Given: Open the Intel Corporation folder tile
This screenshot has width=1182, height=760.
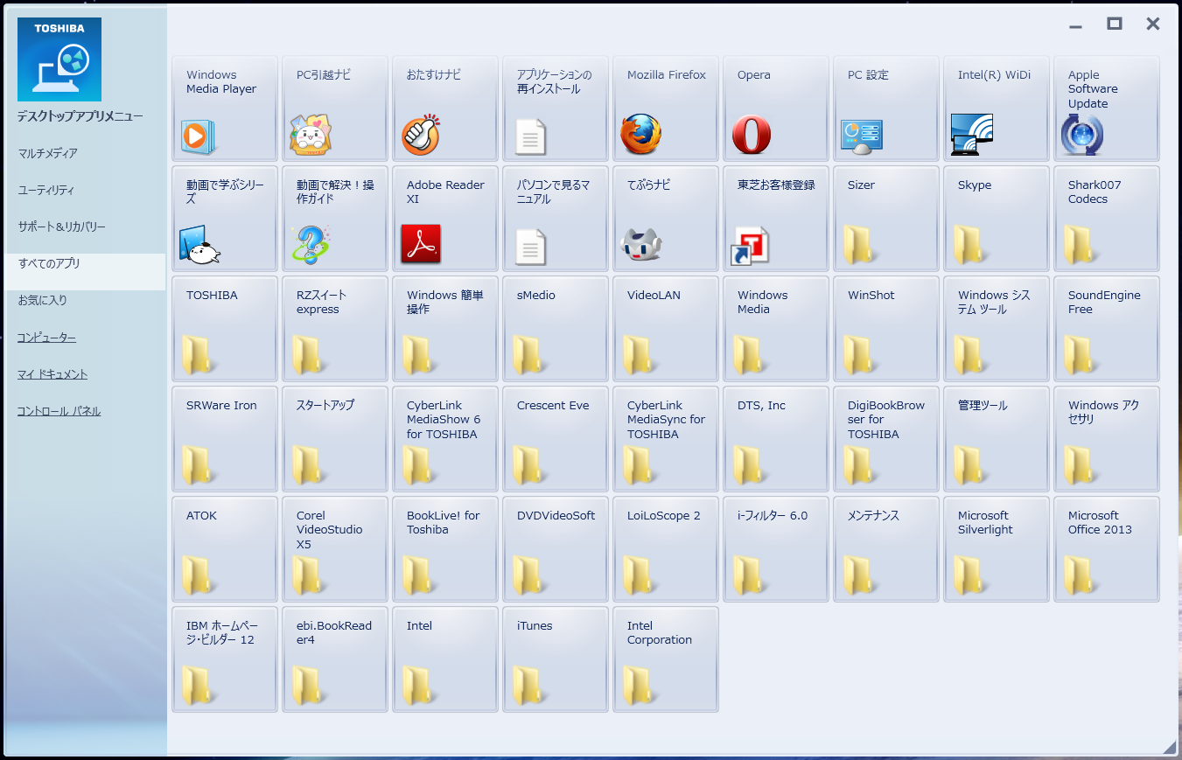Looking at the screenshot, I should coord(666,659).
